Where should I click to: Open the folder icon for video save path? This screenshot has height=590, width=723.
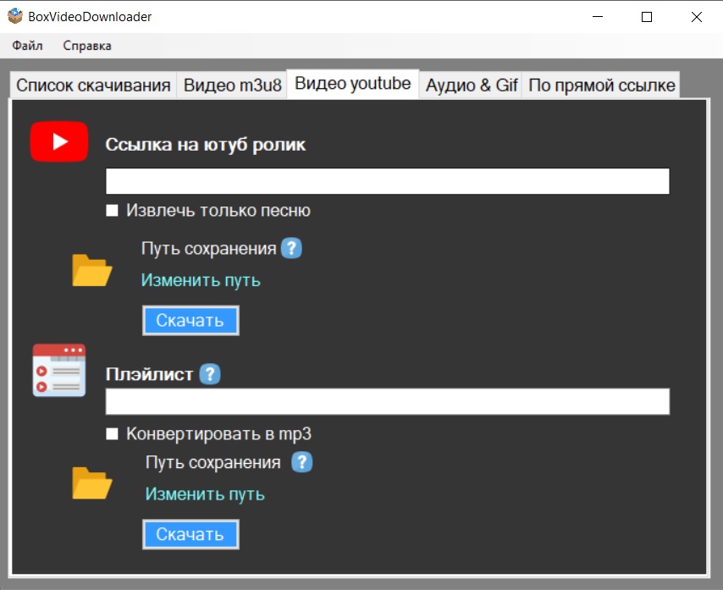tap(90, 271)
